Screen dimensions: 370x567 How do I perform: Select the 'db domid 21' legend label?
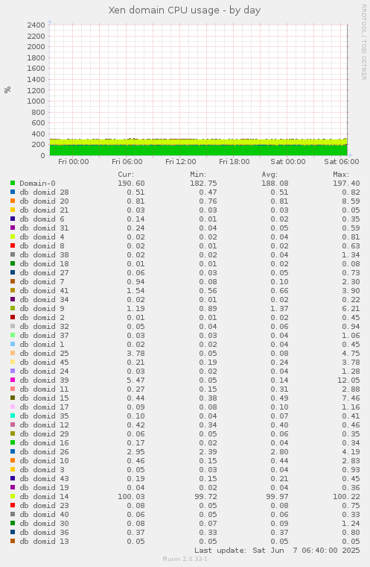44,210
